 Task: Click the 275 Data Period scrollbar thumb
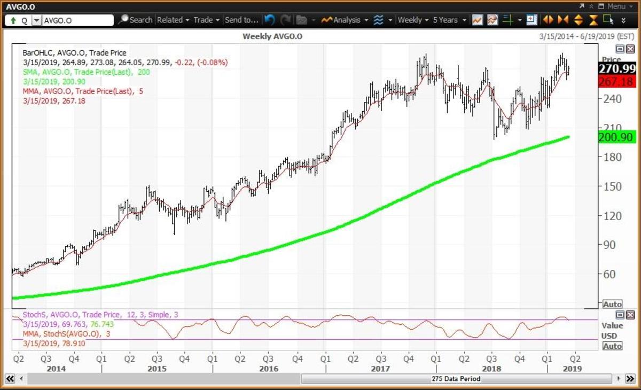[456, 379]
